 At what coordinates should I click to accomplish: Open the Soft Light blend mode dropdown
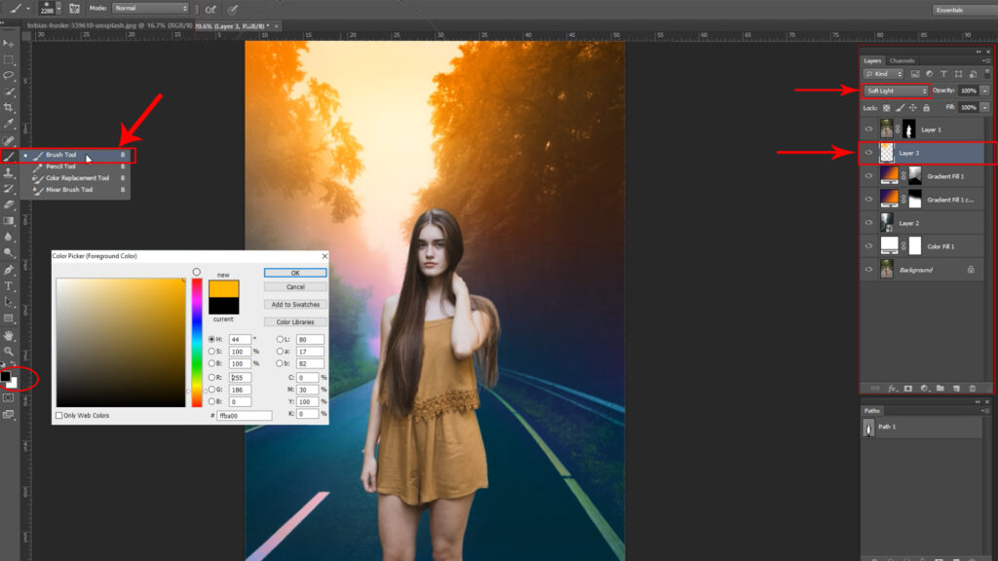click(894, 90)
